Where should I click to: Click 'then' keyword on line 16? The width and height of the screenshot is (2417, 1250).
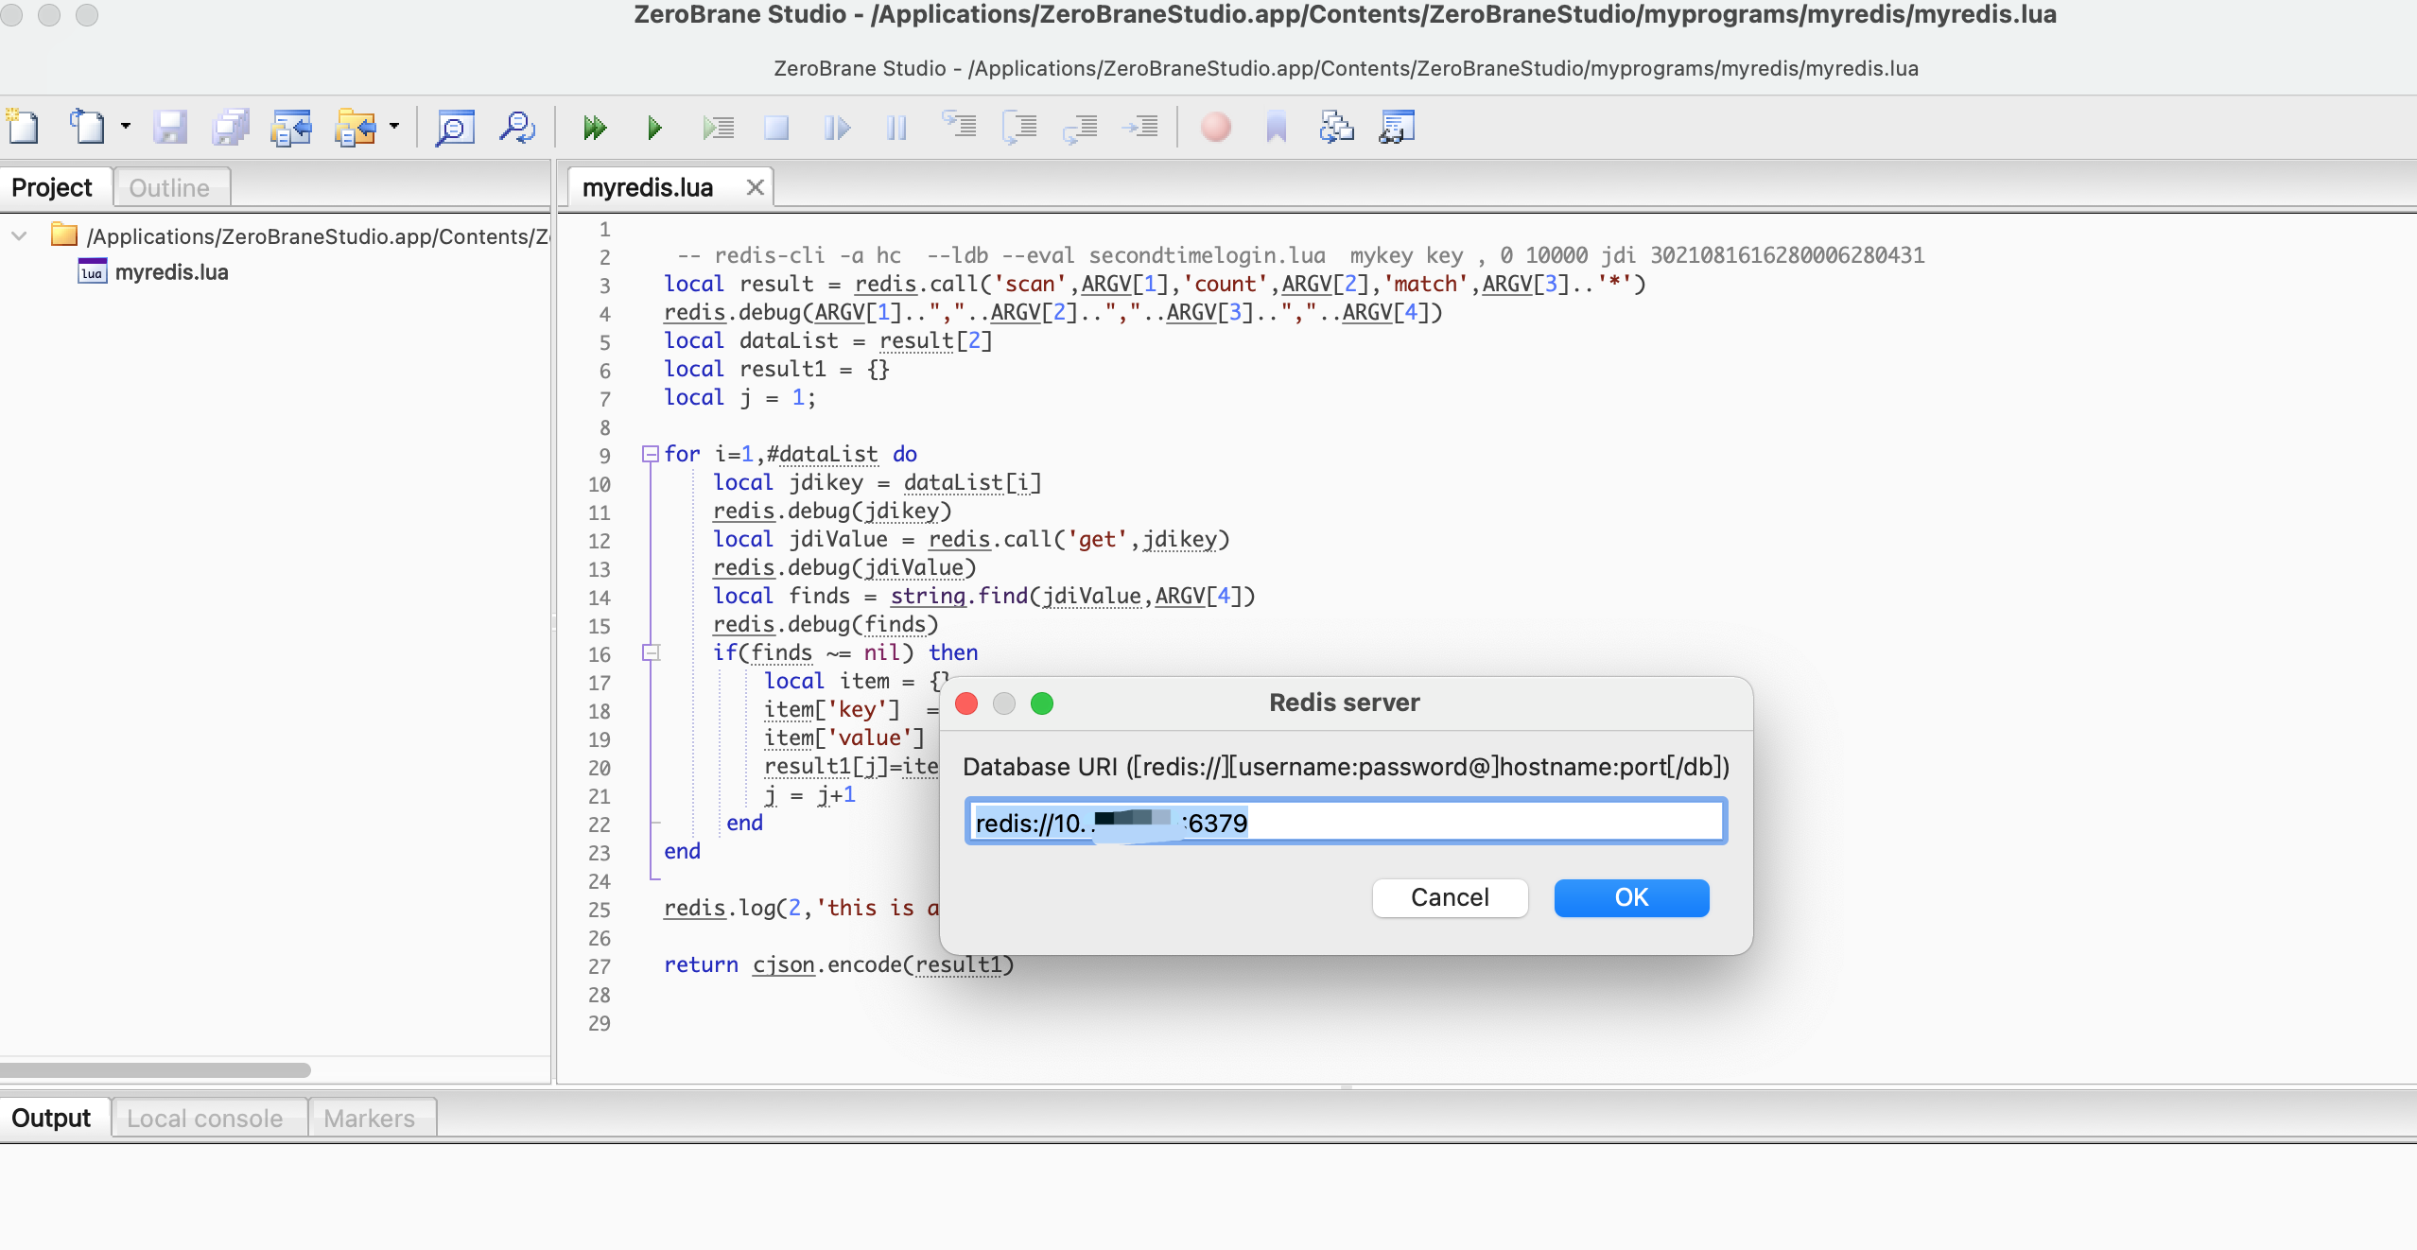953,652
